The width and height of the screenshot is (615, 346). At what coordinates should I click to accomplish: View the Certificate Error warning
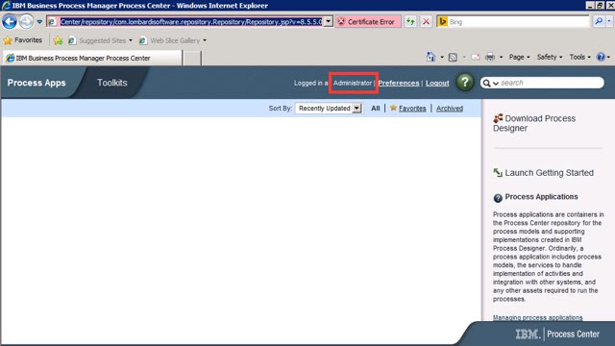tap(367, 21)
